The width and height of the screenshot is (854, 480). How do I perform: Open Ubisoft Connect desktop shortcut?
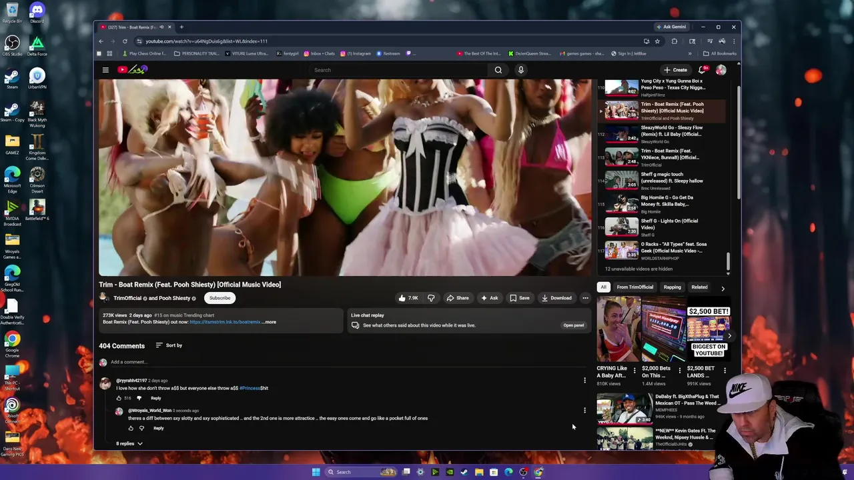point(12,409)
